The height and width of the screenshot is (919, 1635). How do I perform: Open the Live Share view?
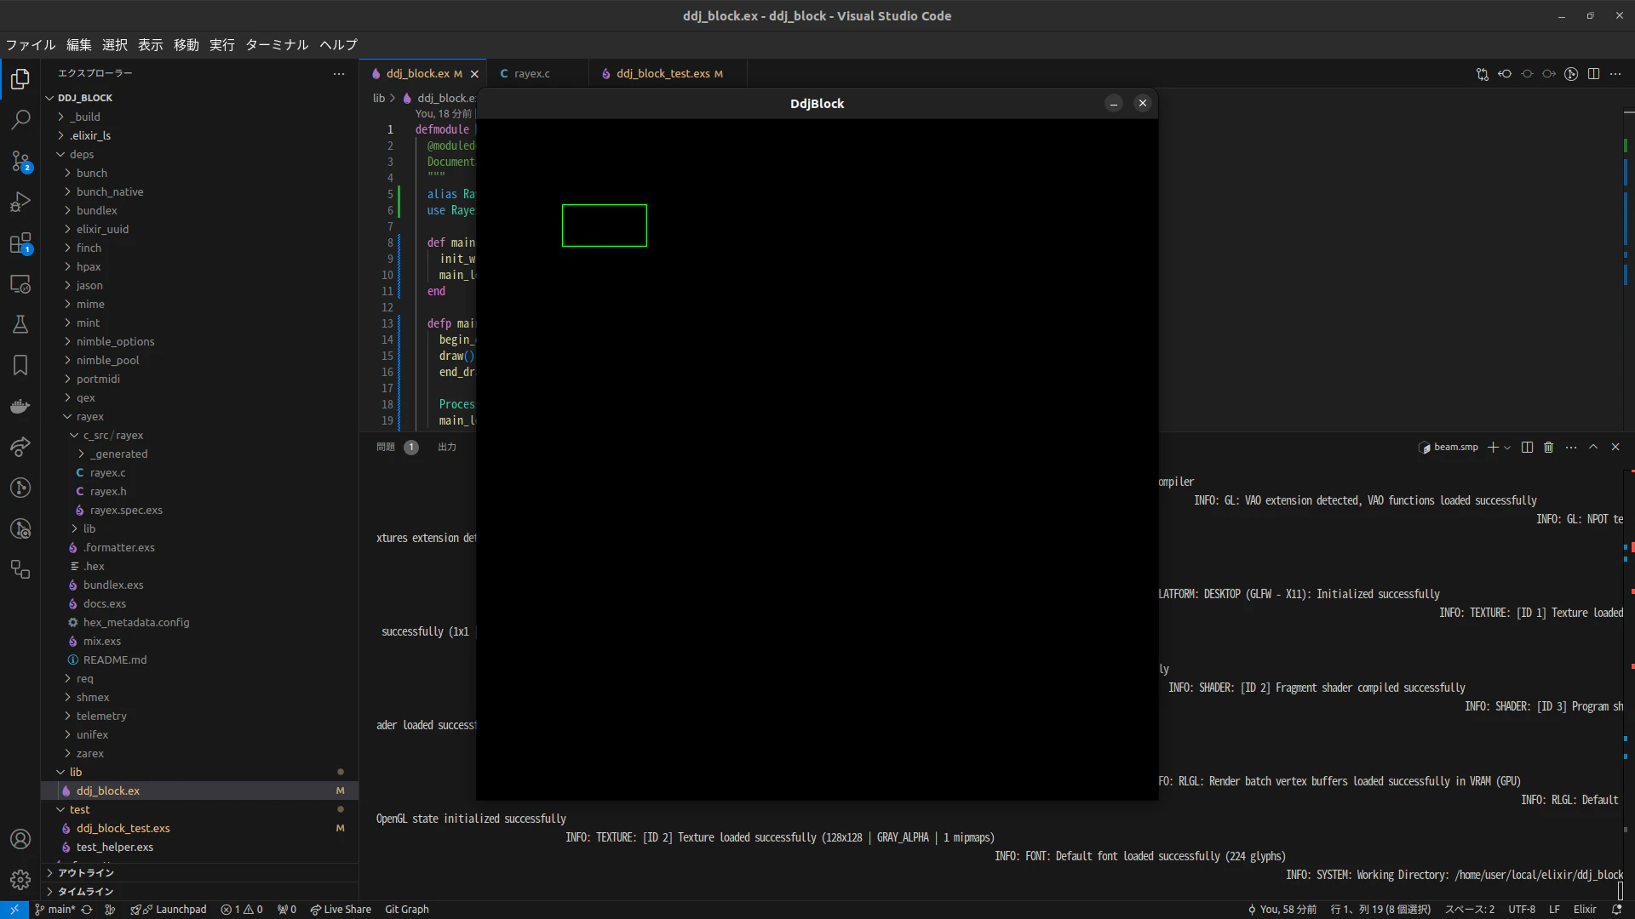20,447
